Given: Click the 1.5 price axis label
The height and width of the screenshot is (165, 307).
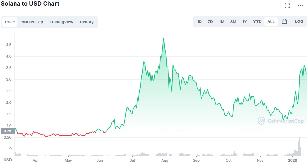Looking at the screenshot, I should pyautogui.click(x=9, y=114).
